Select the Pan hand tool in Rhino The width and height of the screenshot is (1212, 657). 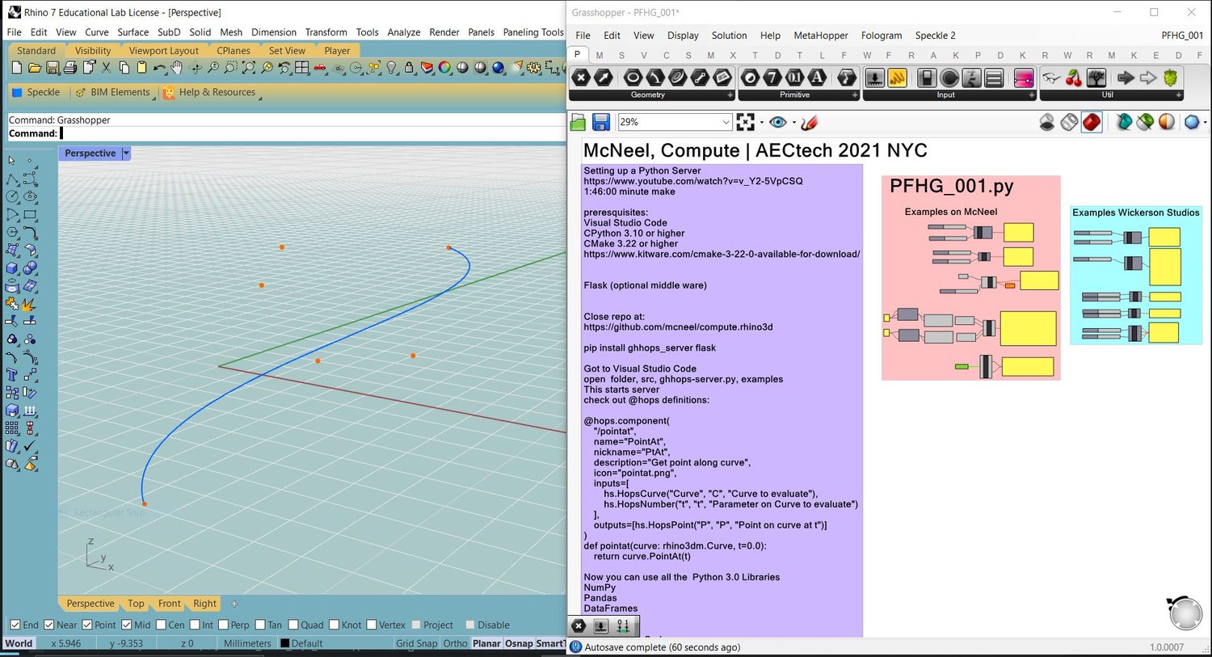click(176, 68)
